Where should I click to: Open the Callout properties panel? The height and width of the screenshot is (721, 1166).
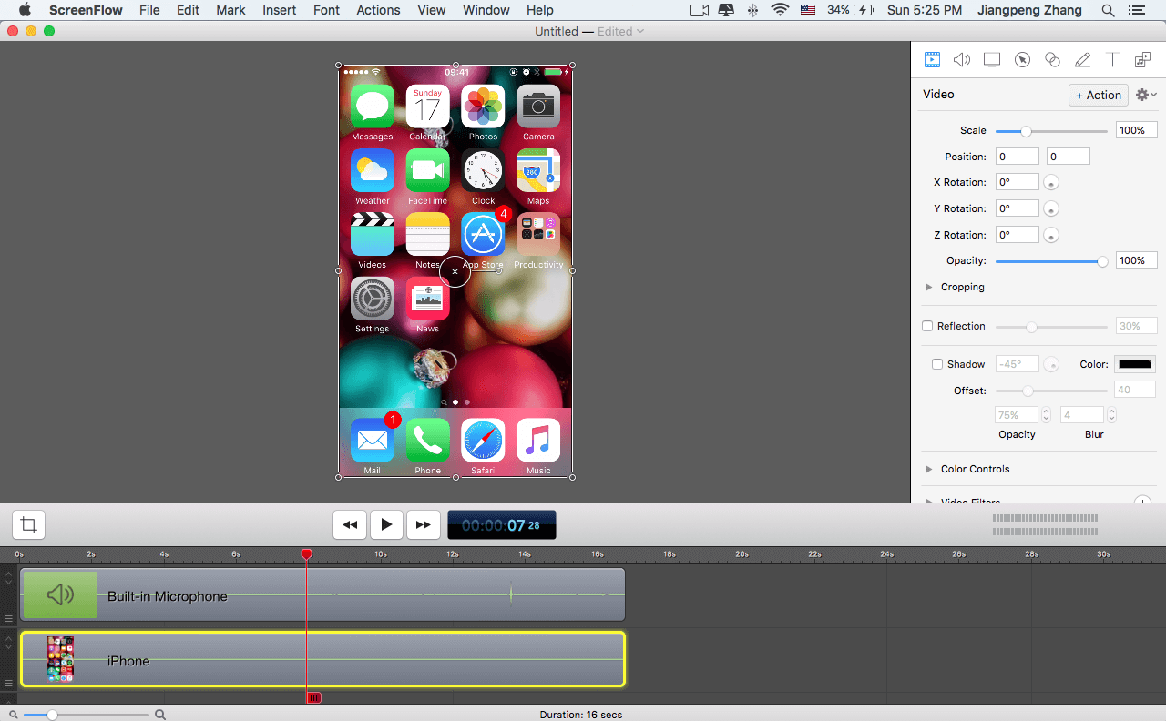1022,59
